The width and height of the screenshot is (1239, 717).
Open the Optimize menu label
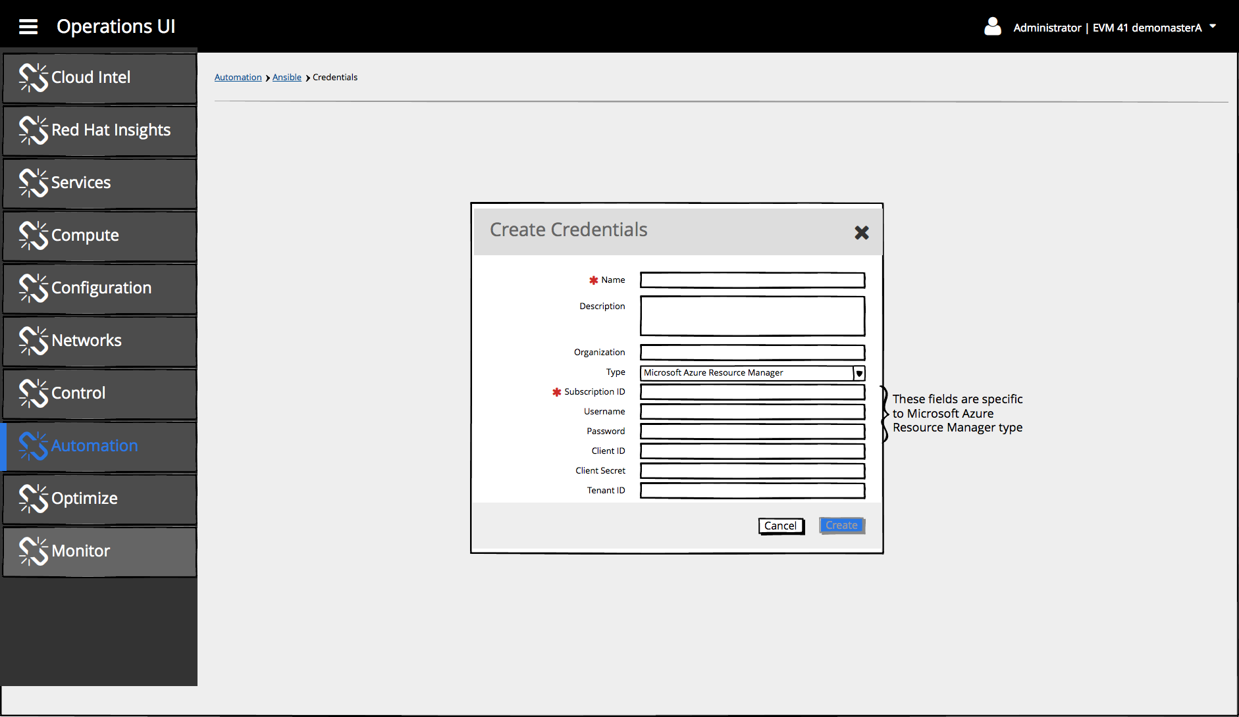pos(85,499)
